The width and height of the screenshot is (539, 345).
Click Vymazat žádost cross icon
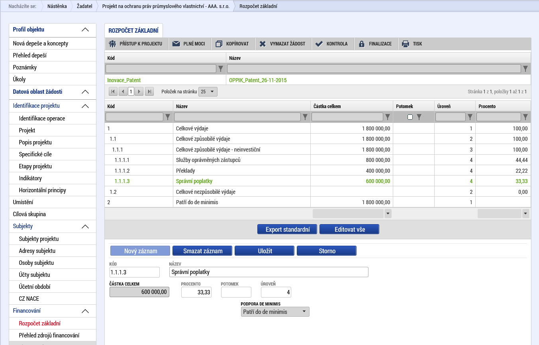click(x=262, y=44)
